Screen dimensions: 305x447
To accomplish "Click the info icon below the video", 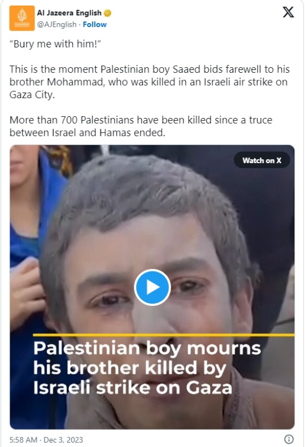I will (289, 439).
